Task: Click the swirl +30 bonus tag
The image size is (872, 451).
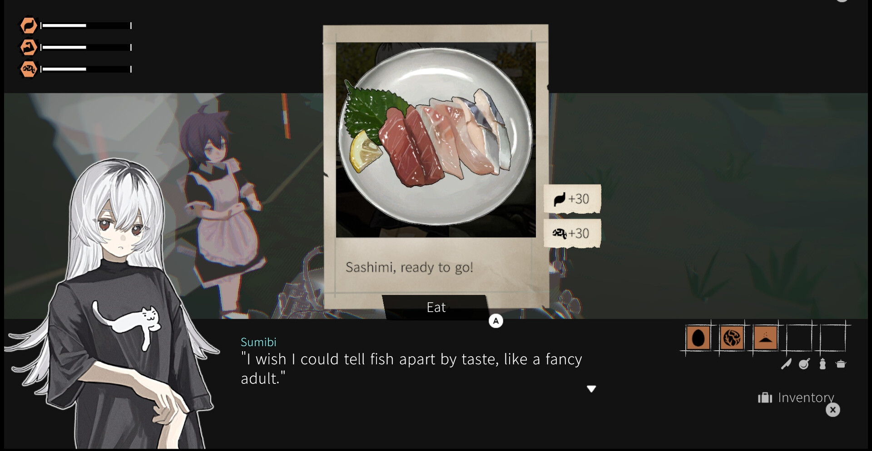Action: 572,233
